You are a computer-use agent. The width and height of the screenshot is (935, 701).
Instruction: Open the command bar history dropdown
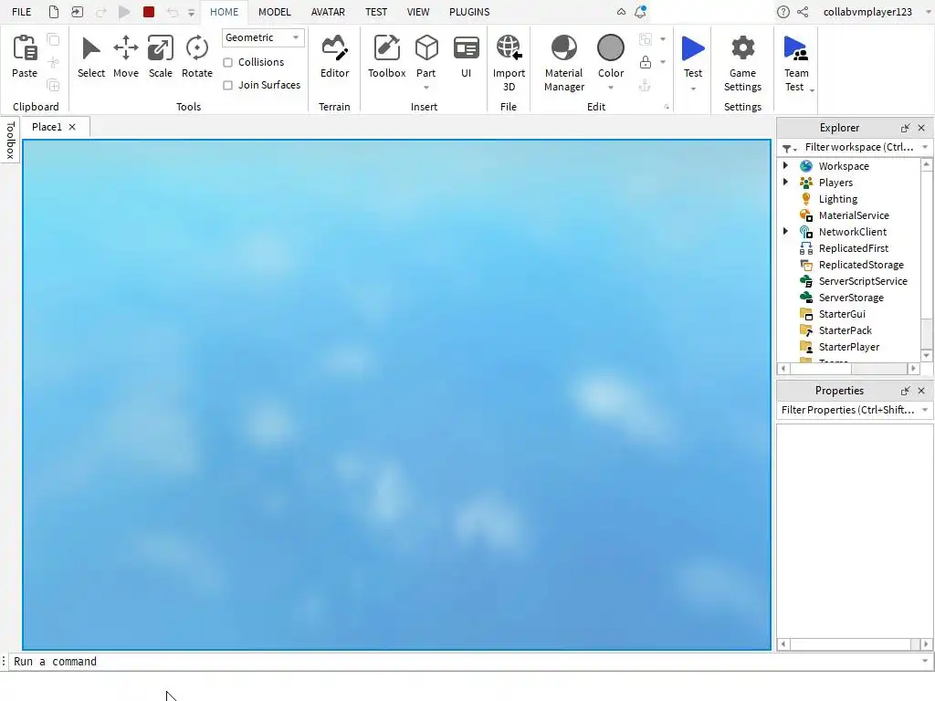coord(925,661)
